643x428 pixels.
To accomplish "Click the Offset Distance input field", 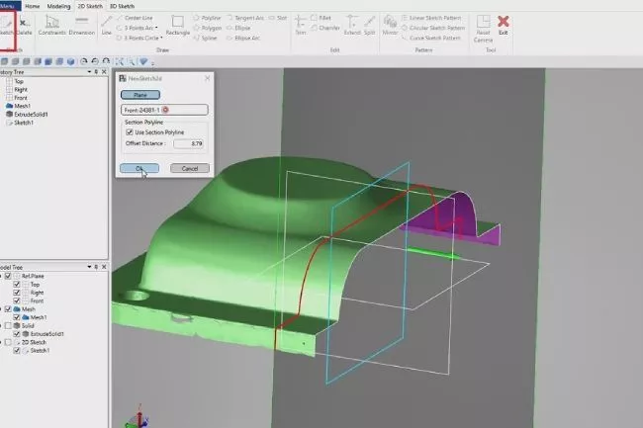I will 188,143.
